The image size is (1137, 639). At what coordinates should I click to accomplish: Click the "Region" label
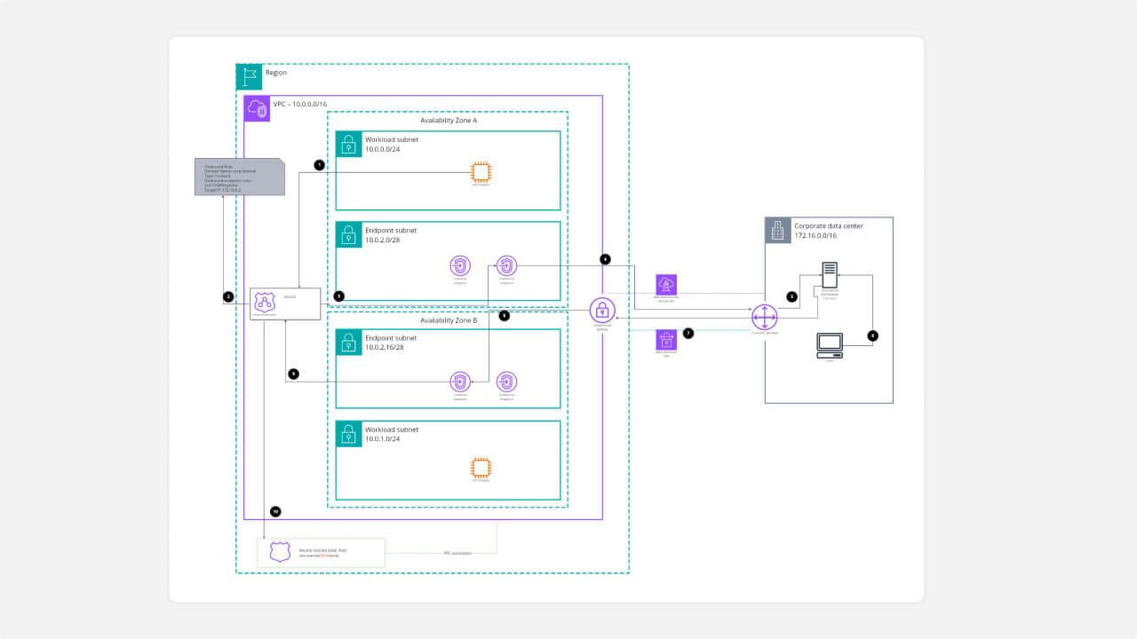276,73
